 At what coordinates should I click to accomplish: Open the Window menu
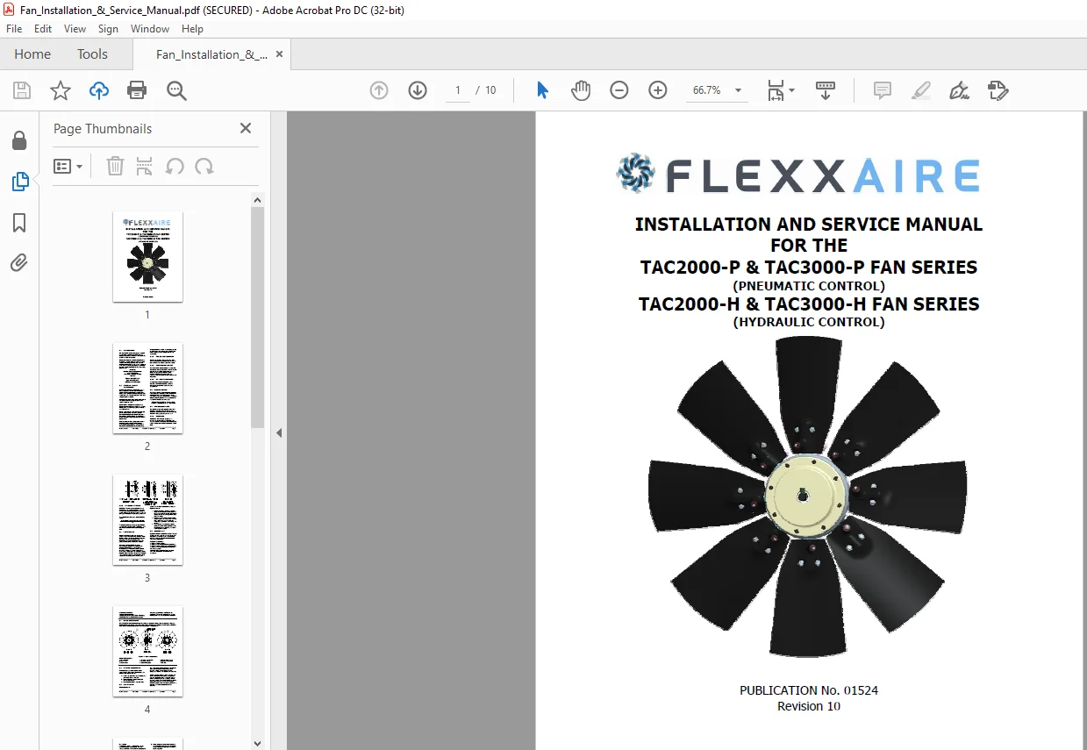[x=150, y=29]
